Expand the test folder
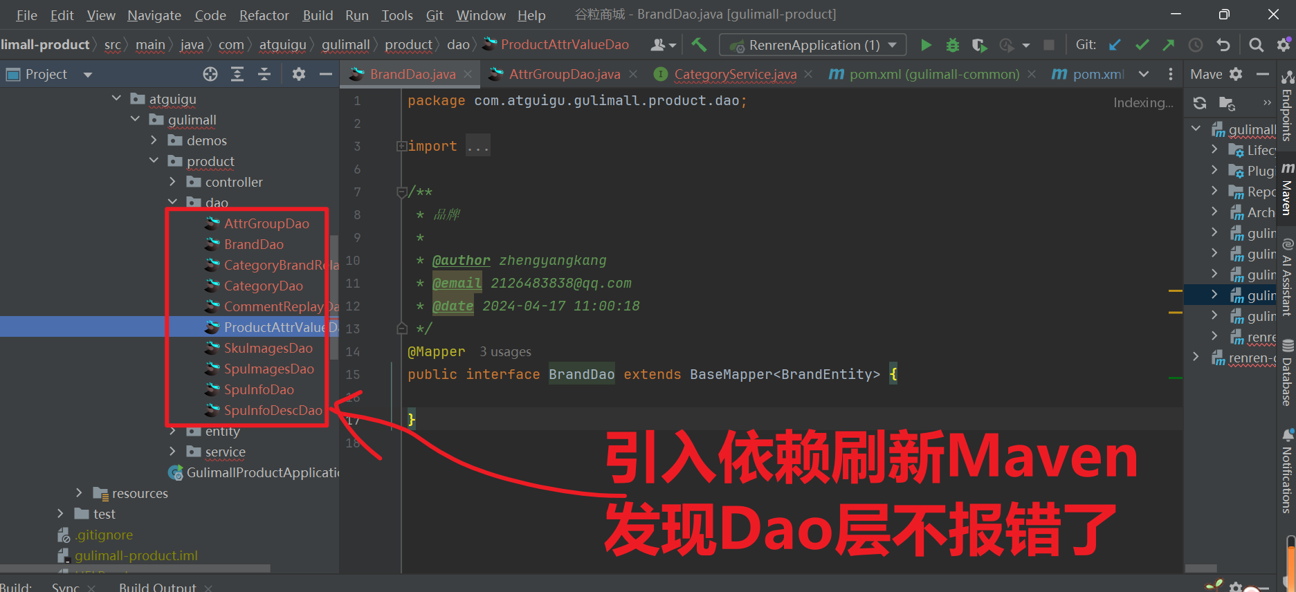 60,514
